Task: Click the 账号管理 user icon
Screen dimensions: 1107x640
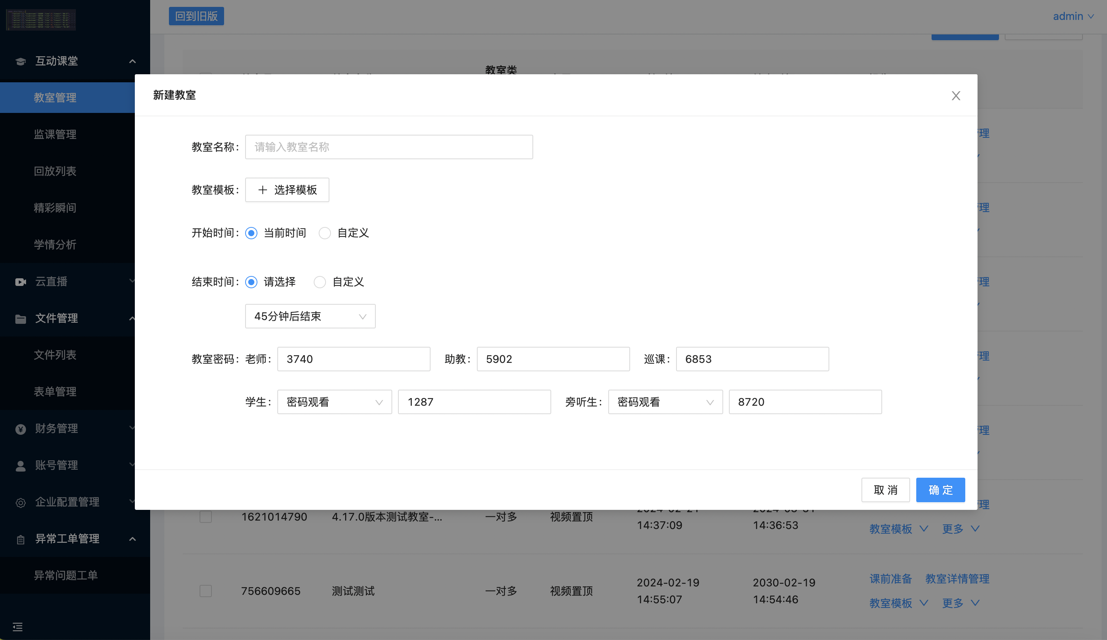Action: tap(20, 466)
